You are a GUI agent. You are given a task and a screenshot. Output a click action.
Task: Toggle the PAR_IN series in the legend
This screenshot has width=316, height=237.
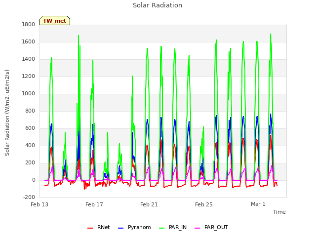coord(173,227)
